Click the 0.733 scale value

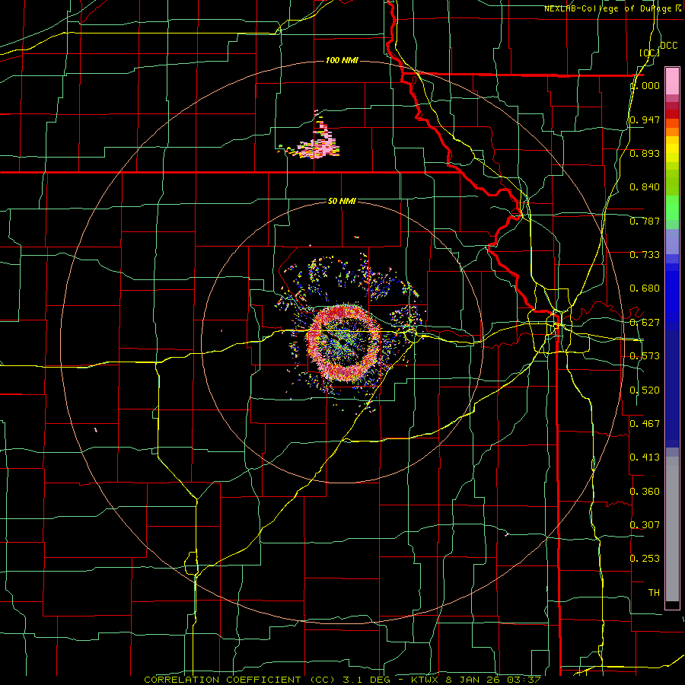[x=645, y=255]
